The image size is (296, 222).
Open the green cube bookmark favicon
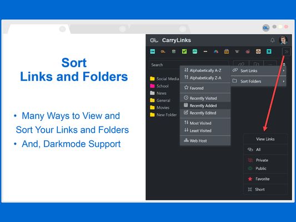click(174, 51)
